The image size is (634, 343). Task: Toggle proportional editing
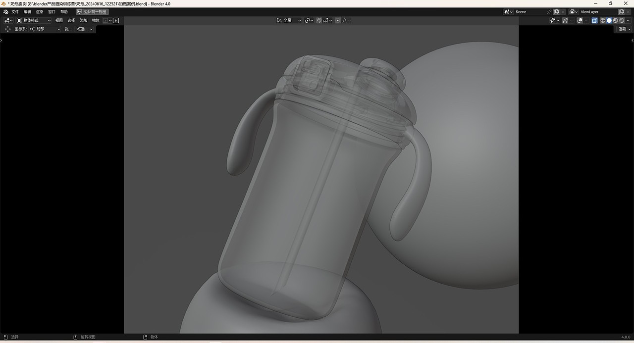click(338, 20)
